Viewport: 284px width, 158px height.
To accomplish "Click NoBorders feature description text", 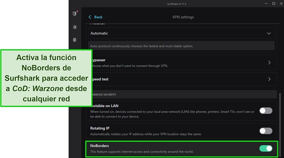I will (142, 151).
